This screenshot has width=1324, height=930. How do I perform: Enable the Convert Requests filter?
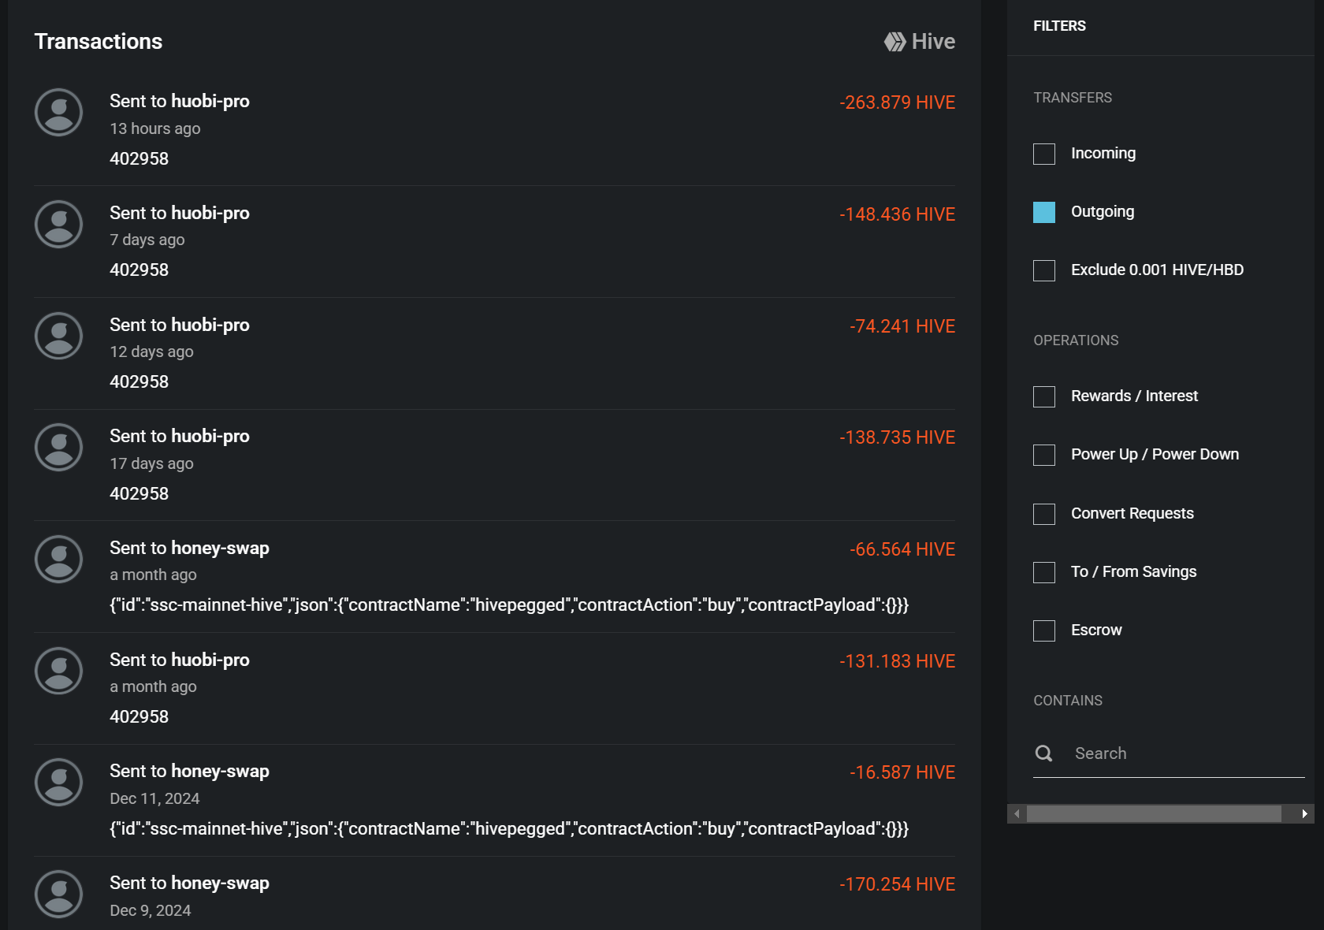[1044, 514]
